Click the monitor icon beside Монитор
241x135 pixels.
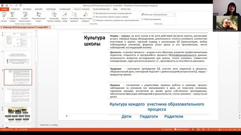click(143, 15)
